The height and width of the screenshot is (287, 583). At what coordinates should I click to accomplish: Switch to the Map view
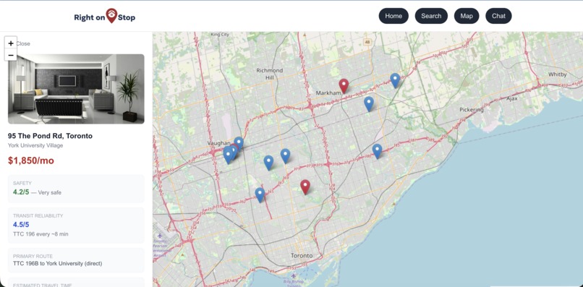[467, 16]
